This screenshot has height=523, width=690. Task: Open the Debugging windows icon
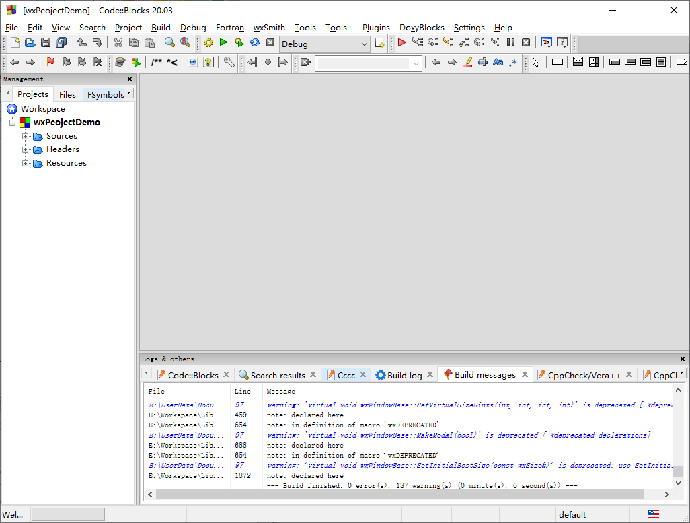click(x=547, y=42)
